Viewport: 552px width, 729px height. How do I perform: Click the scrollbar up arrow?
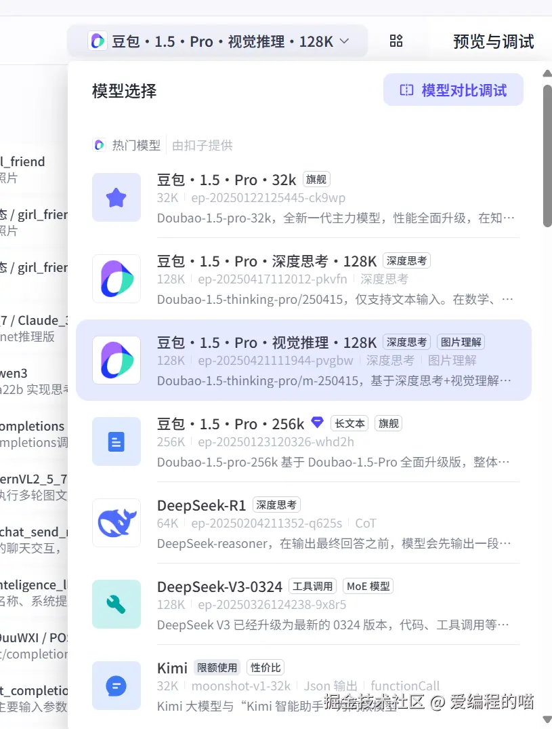click(547, 73)
